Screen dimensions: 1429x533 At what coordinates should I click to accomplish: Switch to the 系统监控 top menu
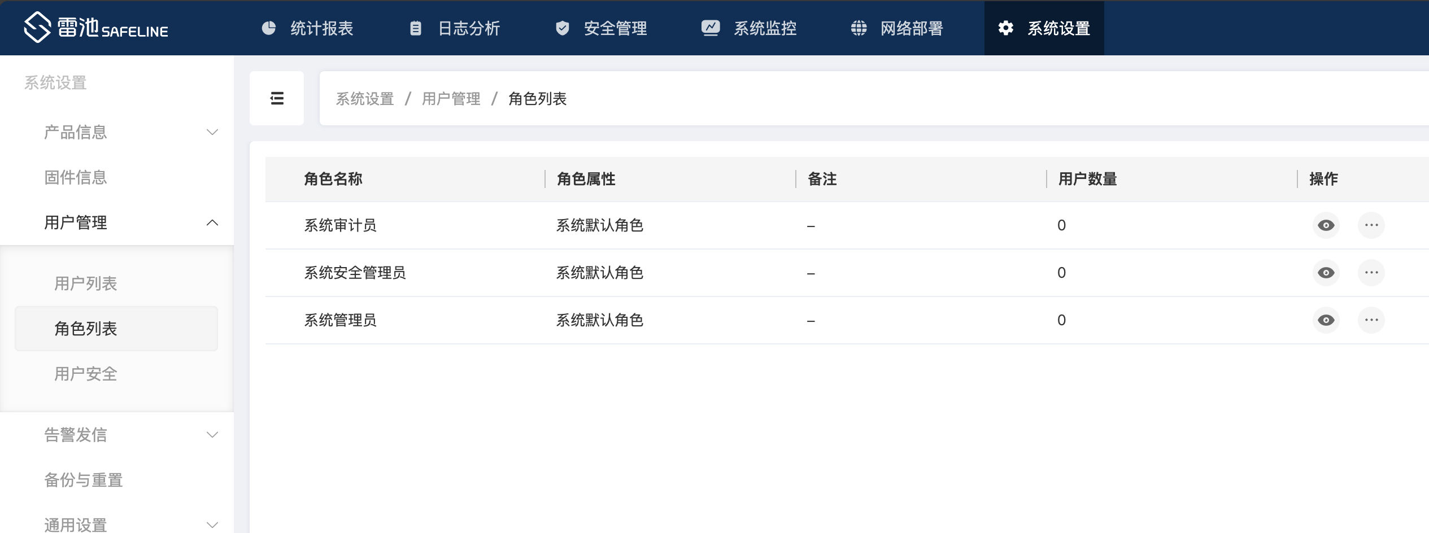click(x=749, y=28)
